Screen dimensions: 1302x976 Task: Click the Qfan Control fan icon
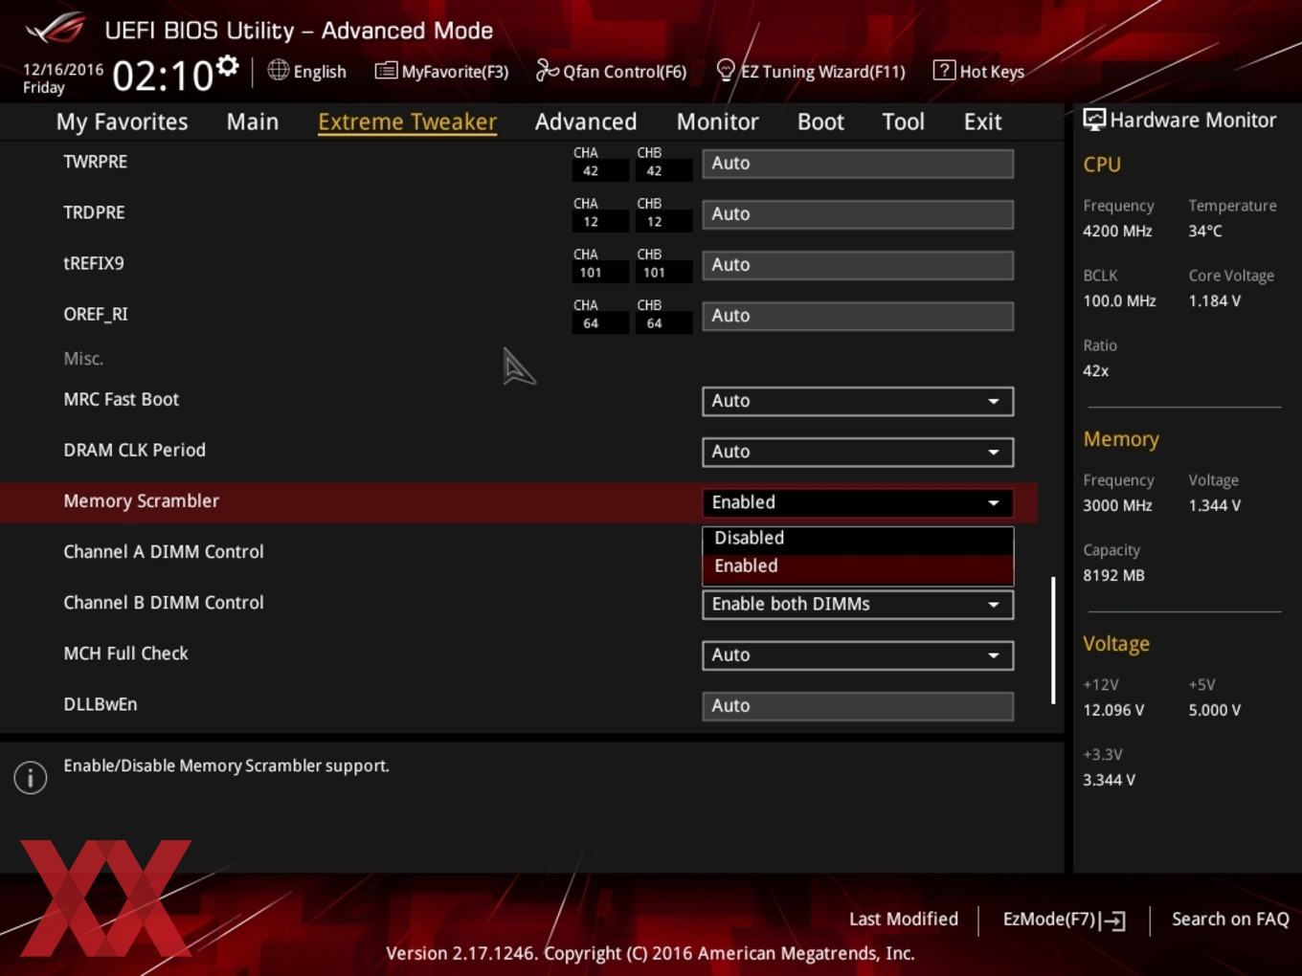pyautogui.click(x=547, y=70)
